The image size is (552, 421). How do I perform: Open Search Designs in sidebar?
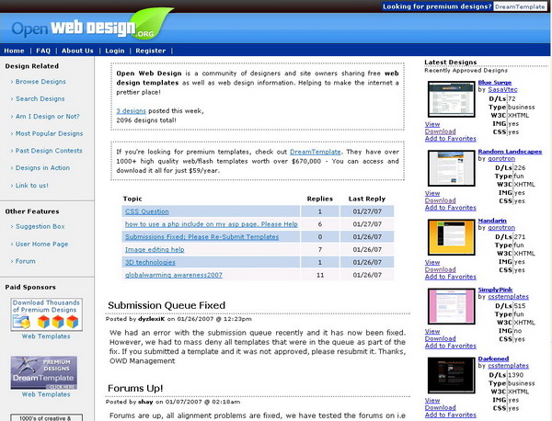pyautogui.click(x=40, y=99)
